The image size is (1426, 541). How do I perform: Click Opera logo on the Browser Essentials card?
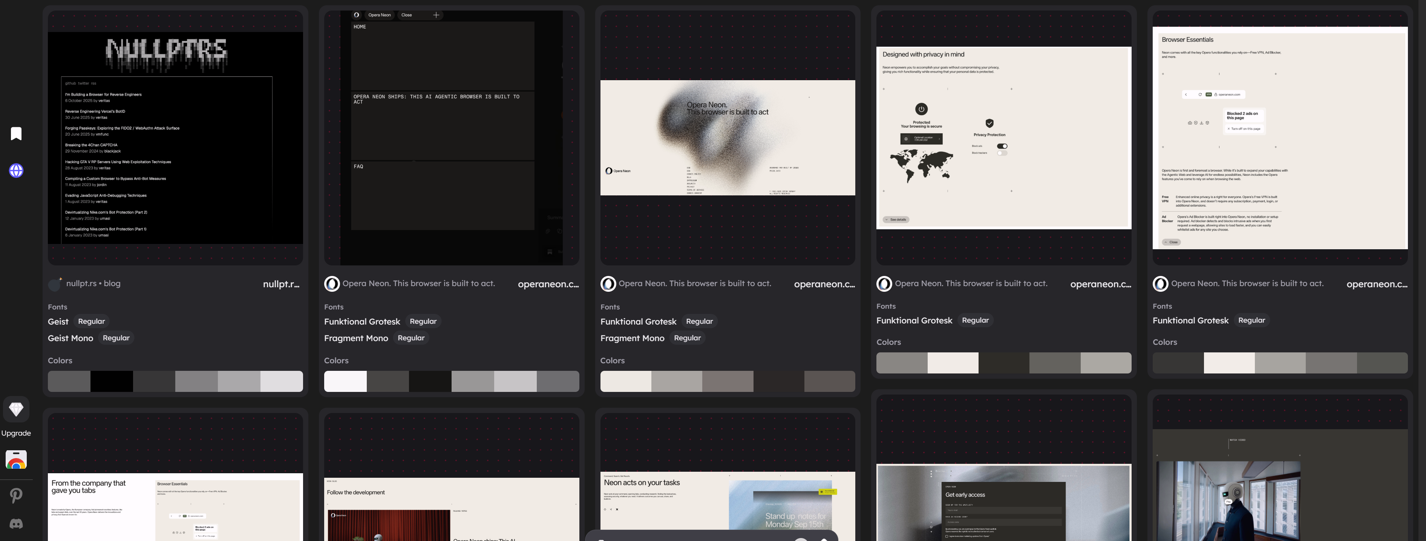[1160, 284]
